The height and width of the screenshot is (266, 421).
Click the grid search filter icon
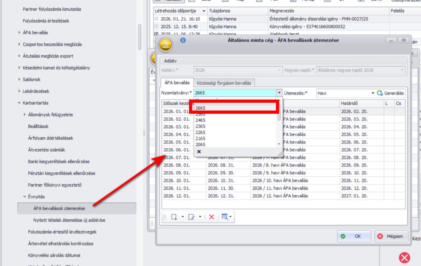pos(224,217)
